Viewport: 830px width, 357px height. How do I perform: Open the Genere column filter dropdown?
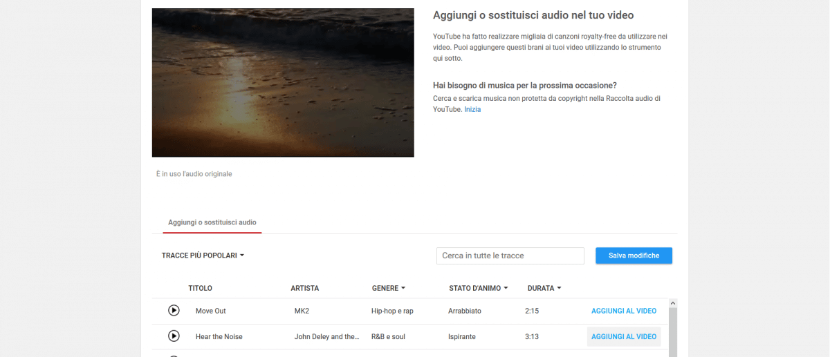tap(388, 288)
